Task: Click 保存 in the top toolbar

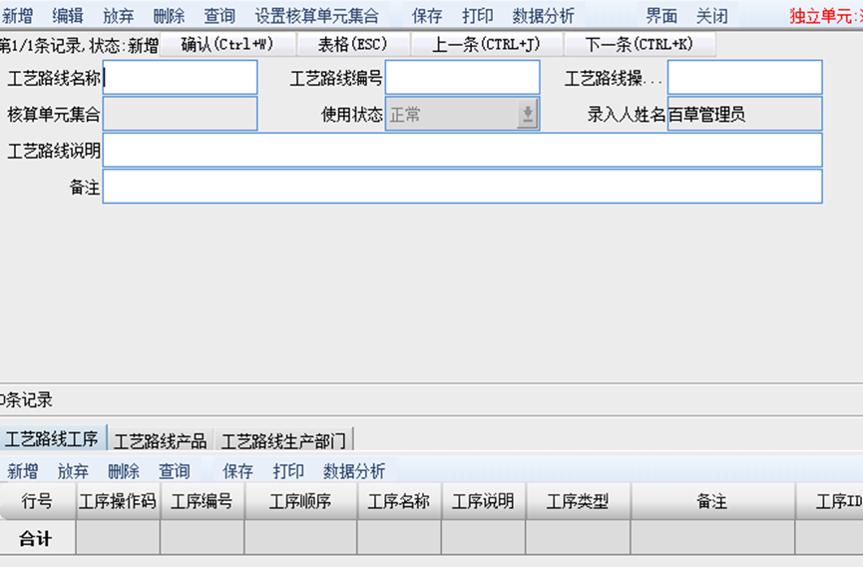Action: tap(427, 16)
